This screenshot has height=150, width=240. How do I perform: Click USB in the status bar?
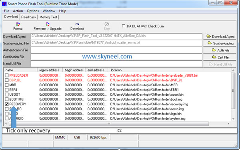(77, 137)
